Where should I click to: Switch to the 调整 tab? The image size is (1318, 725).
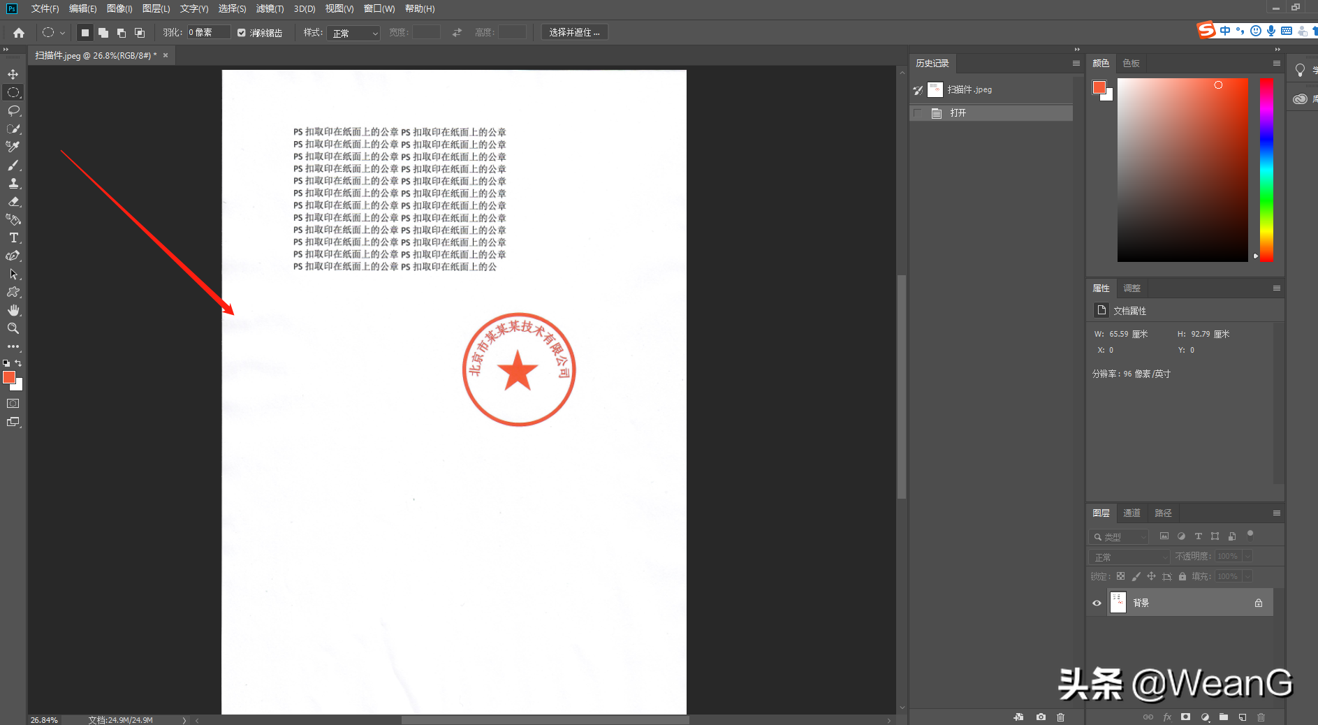click(x=1132, y=288)
